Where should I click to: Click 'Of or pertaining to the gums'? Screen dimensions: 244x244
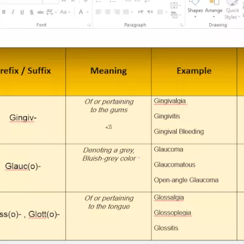(x=109, y=106)
